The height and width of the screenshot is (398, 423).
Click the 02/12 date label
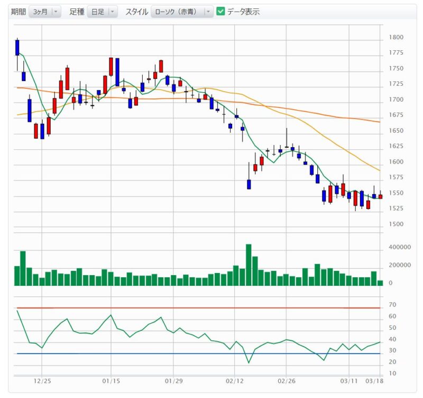235,381
